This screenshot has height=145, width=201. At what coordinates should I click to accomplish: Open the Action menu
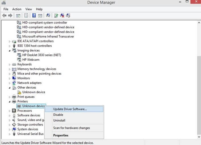click(x=17, y=9)
